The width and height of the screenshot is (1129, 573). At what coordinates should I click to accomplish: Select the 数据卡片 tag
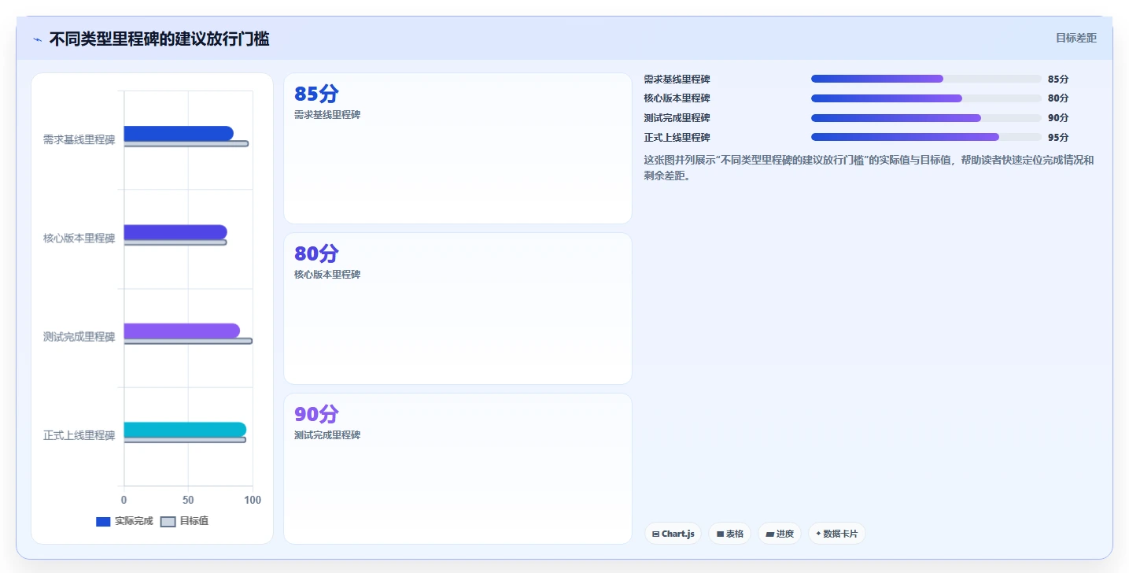tap(836, 534)
